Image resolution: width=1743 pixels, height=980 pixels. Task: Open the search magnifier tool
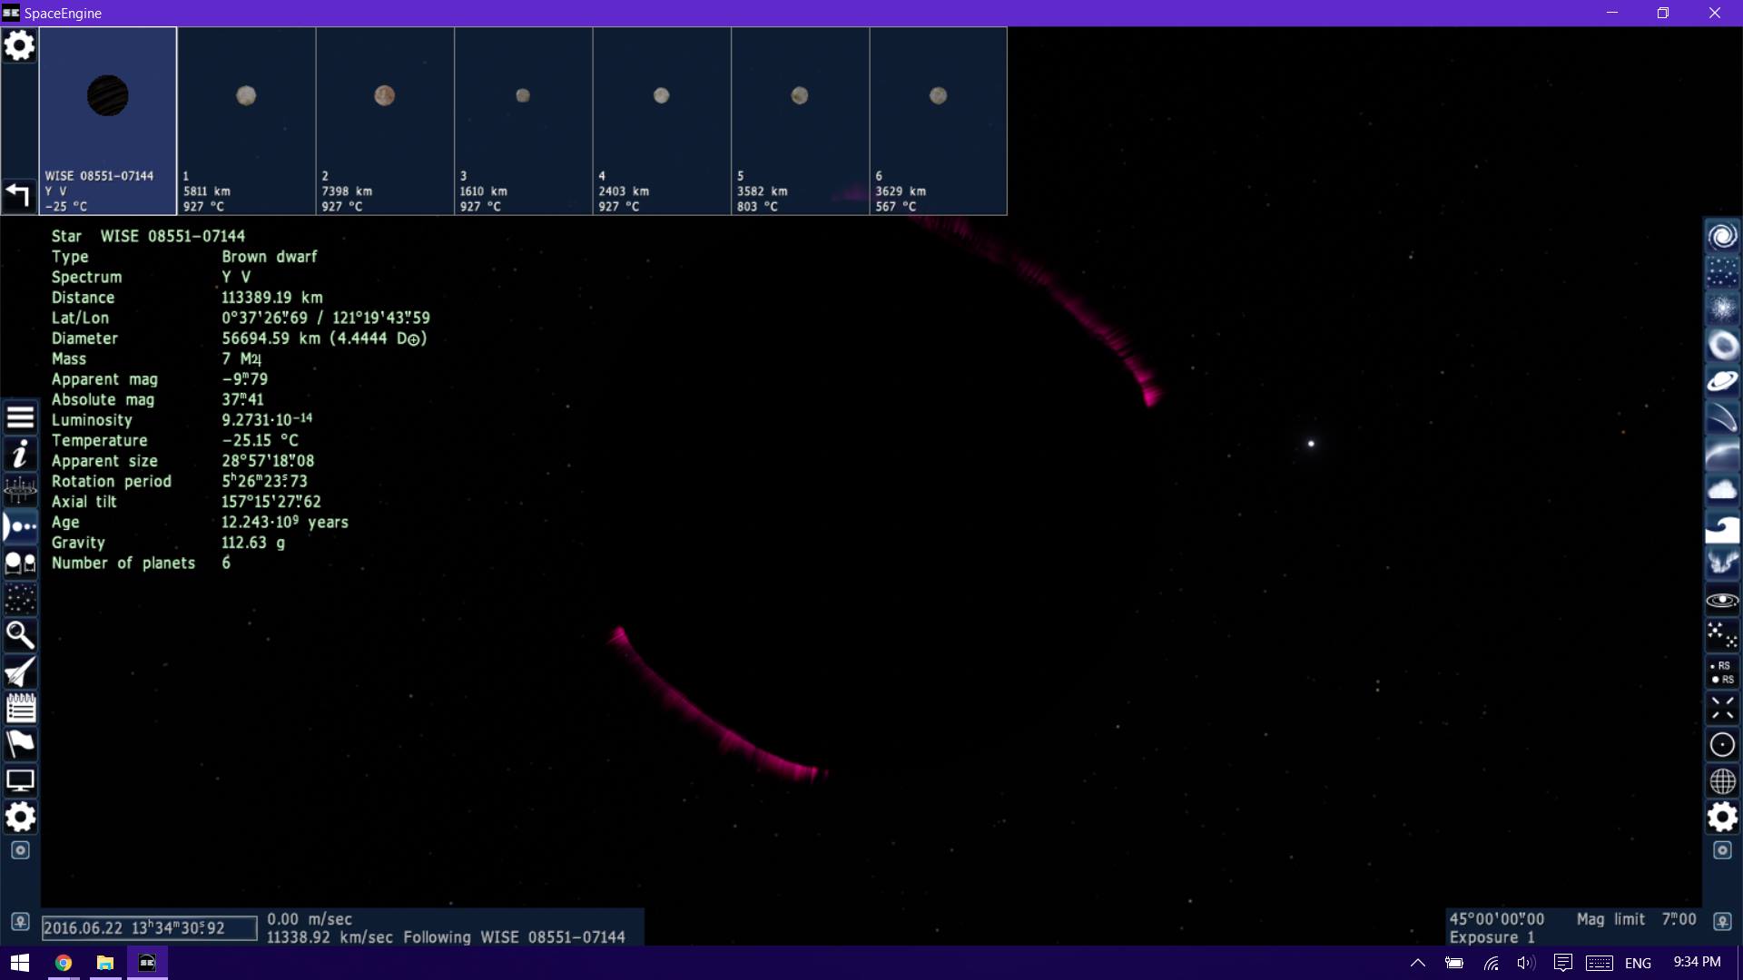(x=20, y=635)
